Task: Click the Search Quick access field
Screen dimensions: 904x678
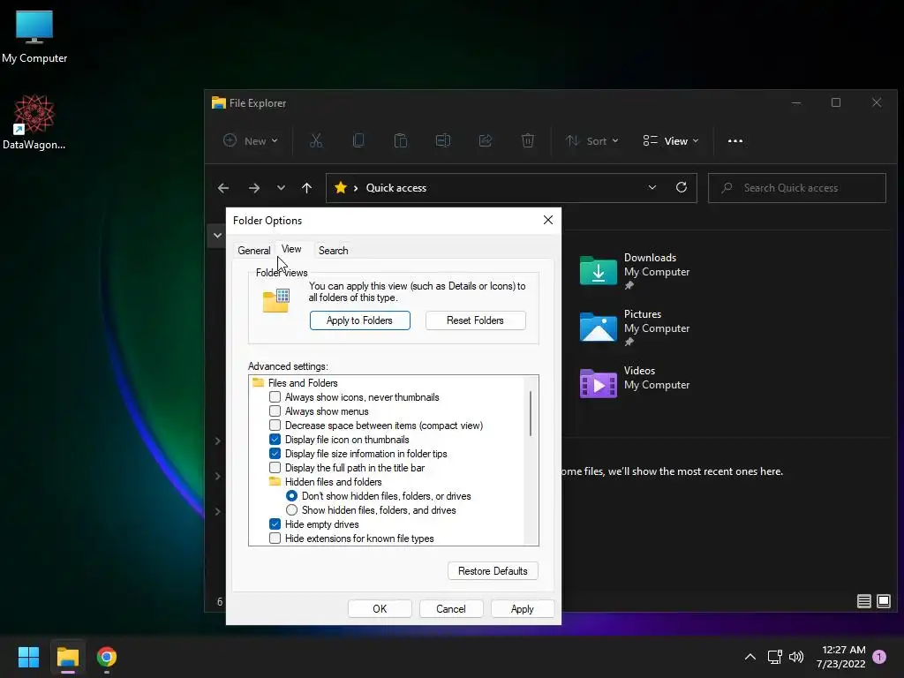Action: (797, 188)
